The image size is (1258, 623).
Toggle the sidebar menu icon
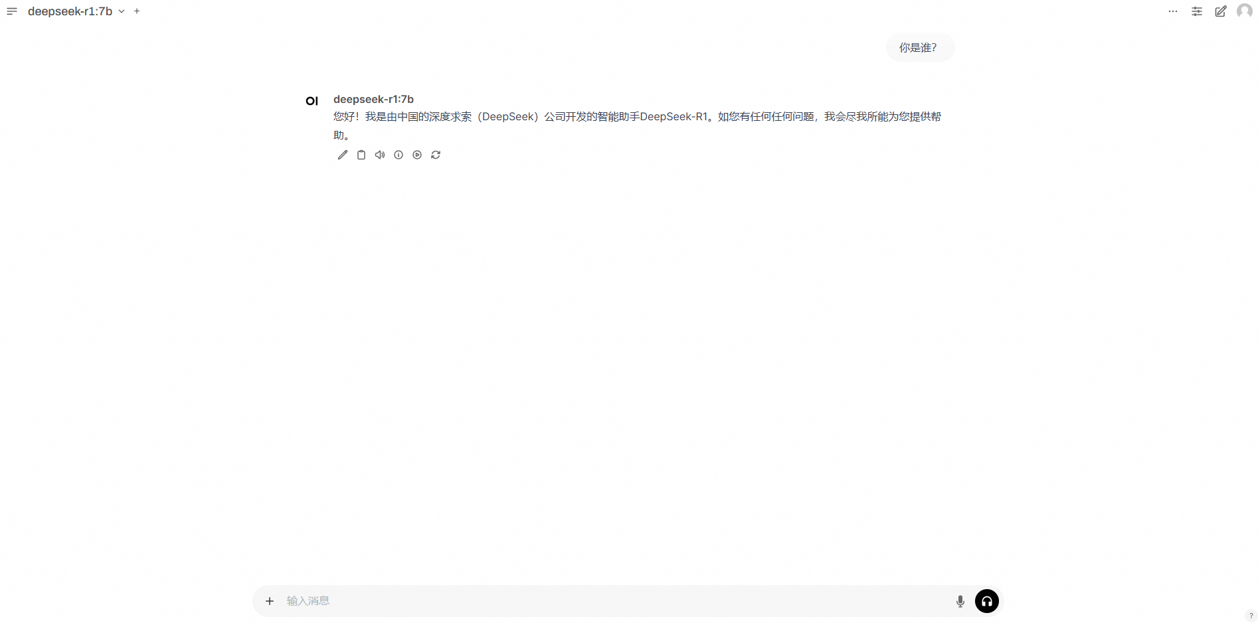click(12, 11)
